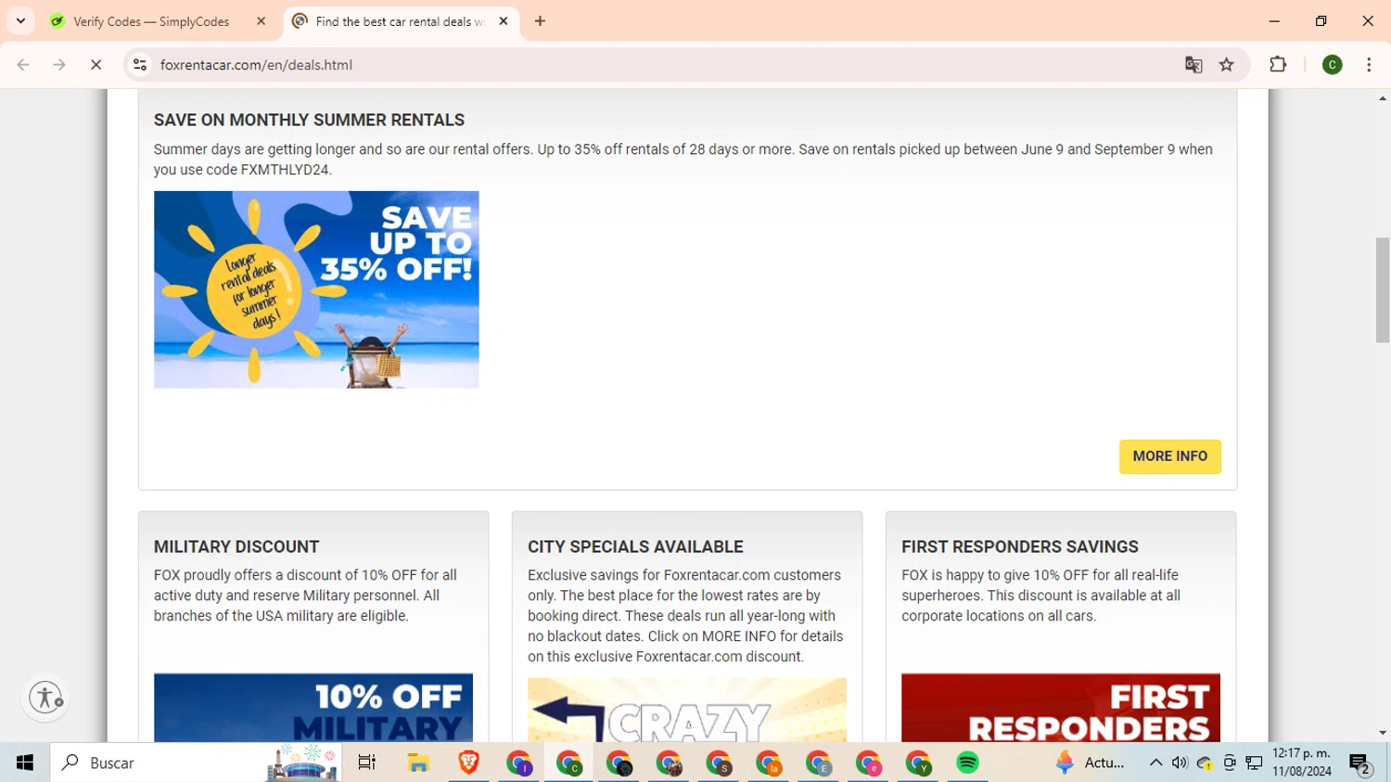1391x782 pixels.
Task: Open the clock showing 12:17 p. m.
Action: click(1302, 763)
